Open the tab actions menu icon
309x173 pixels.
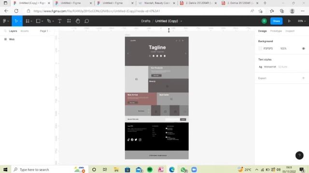click(x=5, y=3)
